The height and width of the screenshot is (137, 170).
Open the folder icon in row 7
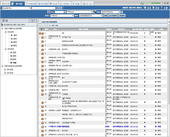click(43, 58)
